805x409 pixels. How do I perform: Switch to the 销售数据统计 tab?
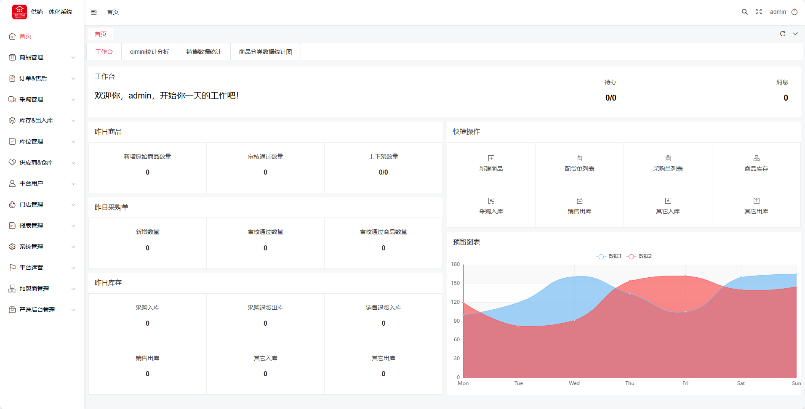(204, 52)
